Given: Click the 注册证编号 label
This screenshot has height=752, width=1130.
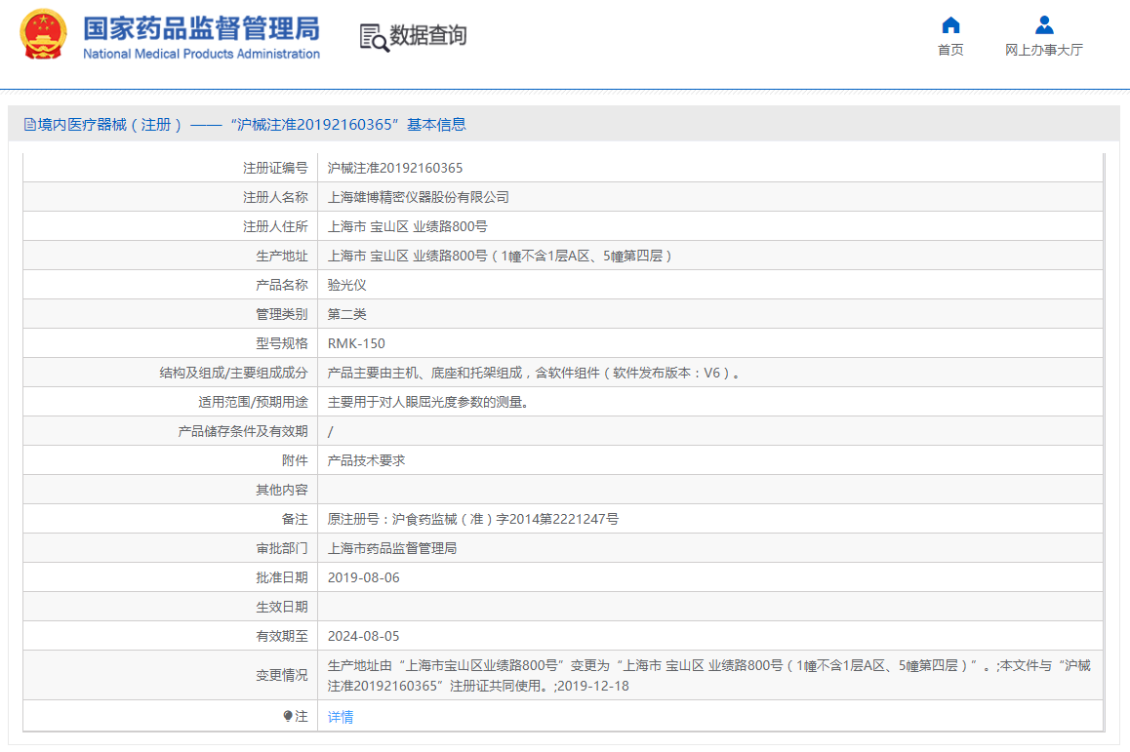Looking at the screenshot, I should coord(275,168).
